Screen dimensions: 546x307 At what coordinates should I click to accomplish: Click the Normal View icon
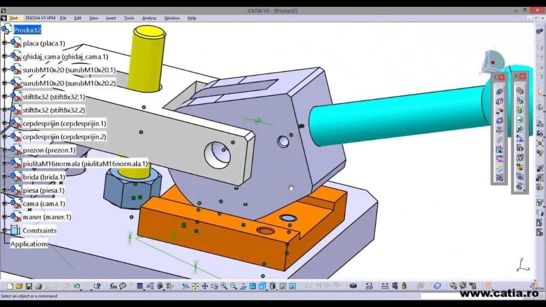pyautogui.click(x=243, y=286)
